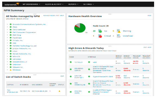Click the wifi0 interface link
This screenshot has width=156, height=99.
coord(95,62)
